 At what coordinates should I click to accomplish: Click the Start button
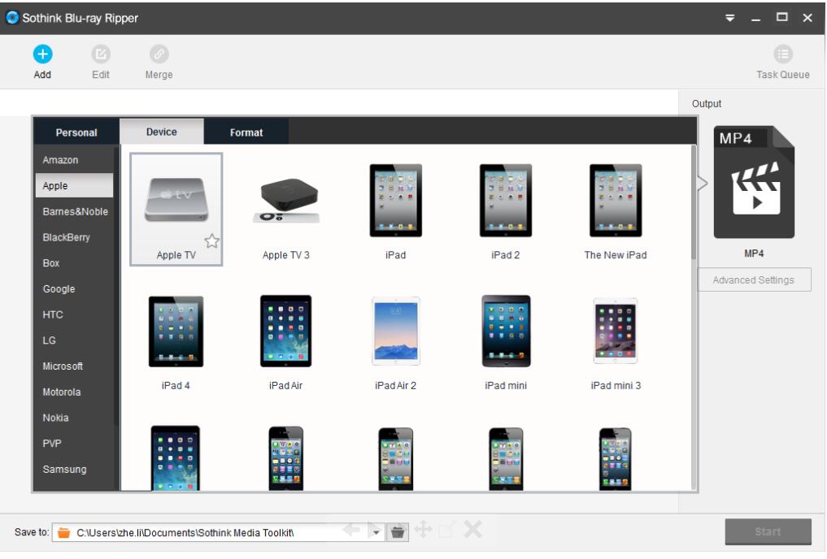coord(768,531)
